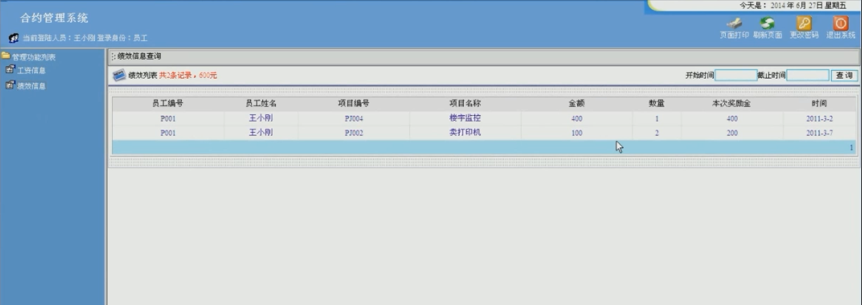
Task: Click the amount 100 cell
Action: (576, 133)
